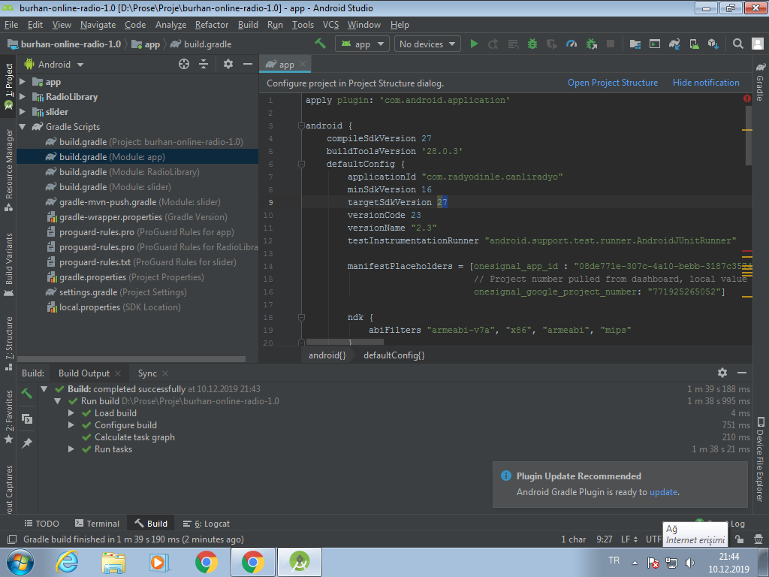769x577 pixels.
Task: Click the update link in the plugin notification
Action: (663, 491)
